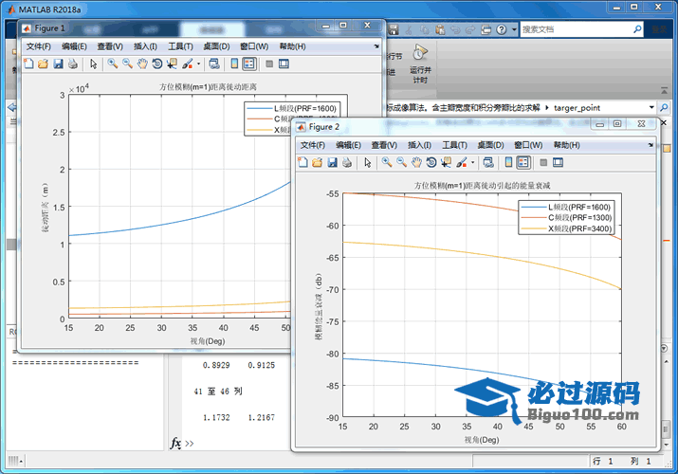Show plot tools and dock Figure 1
Screen dimensions: 678x474
284,64
